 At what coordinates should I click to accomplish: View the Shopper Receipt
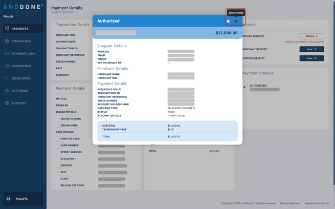pyautogui.click(x=311, y=58)
